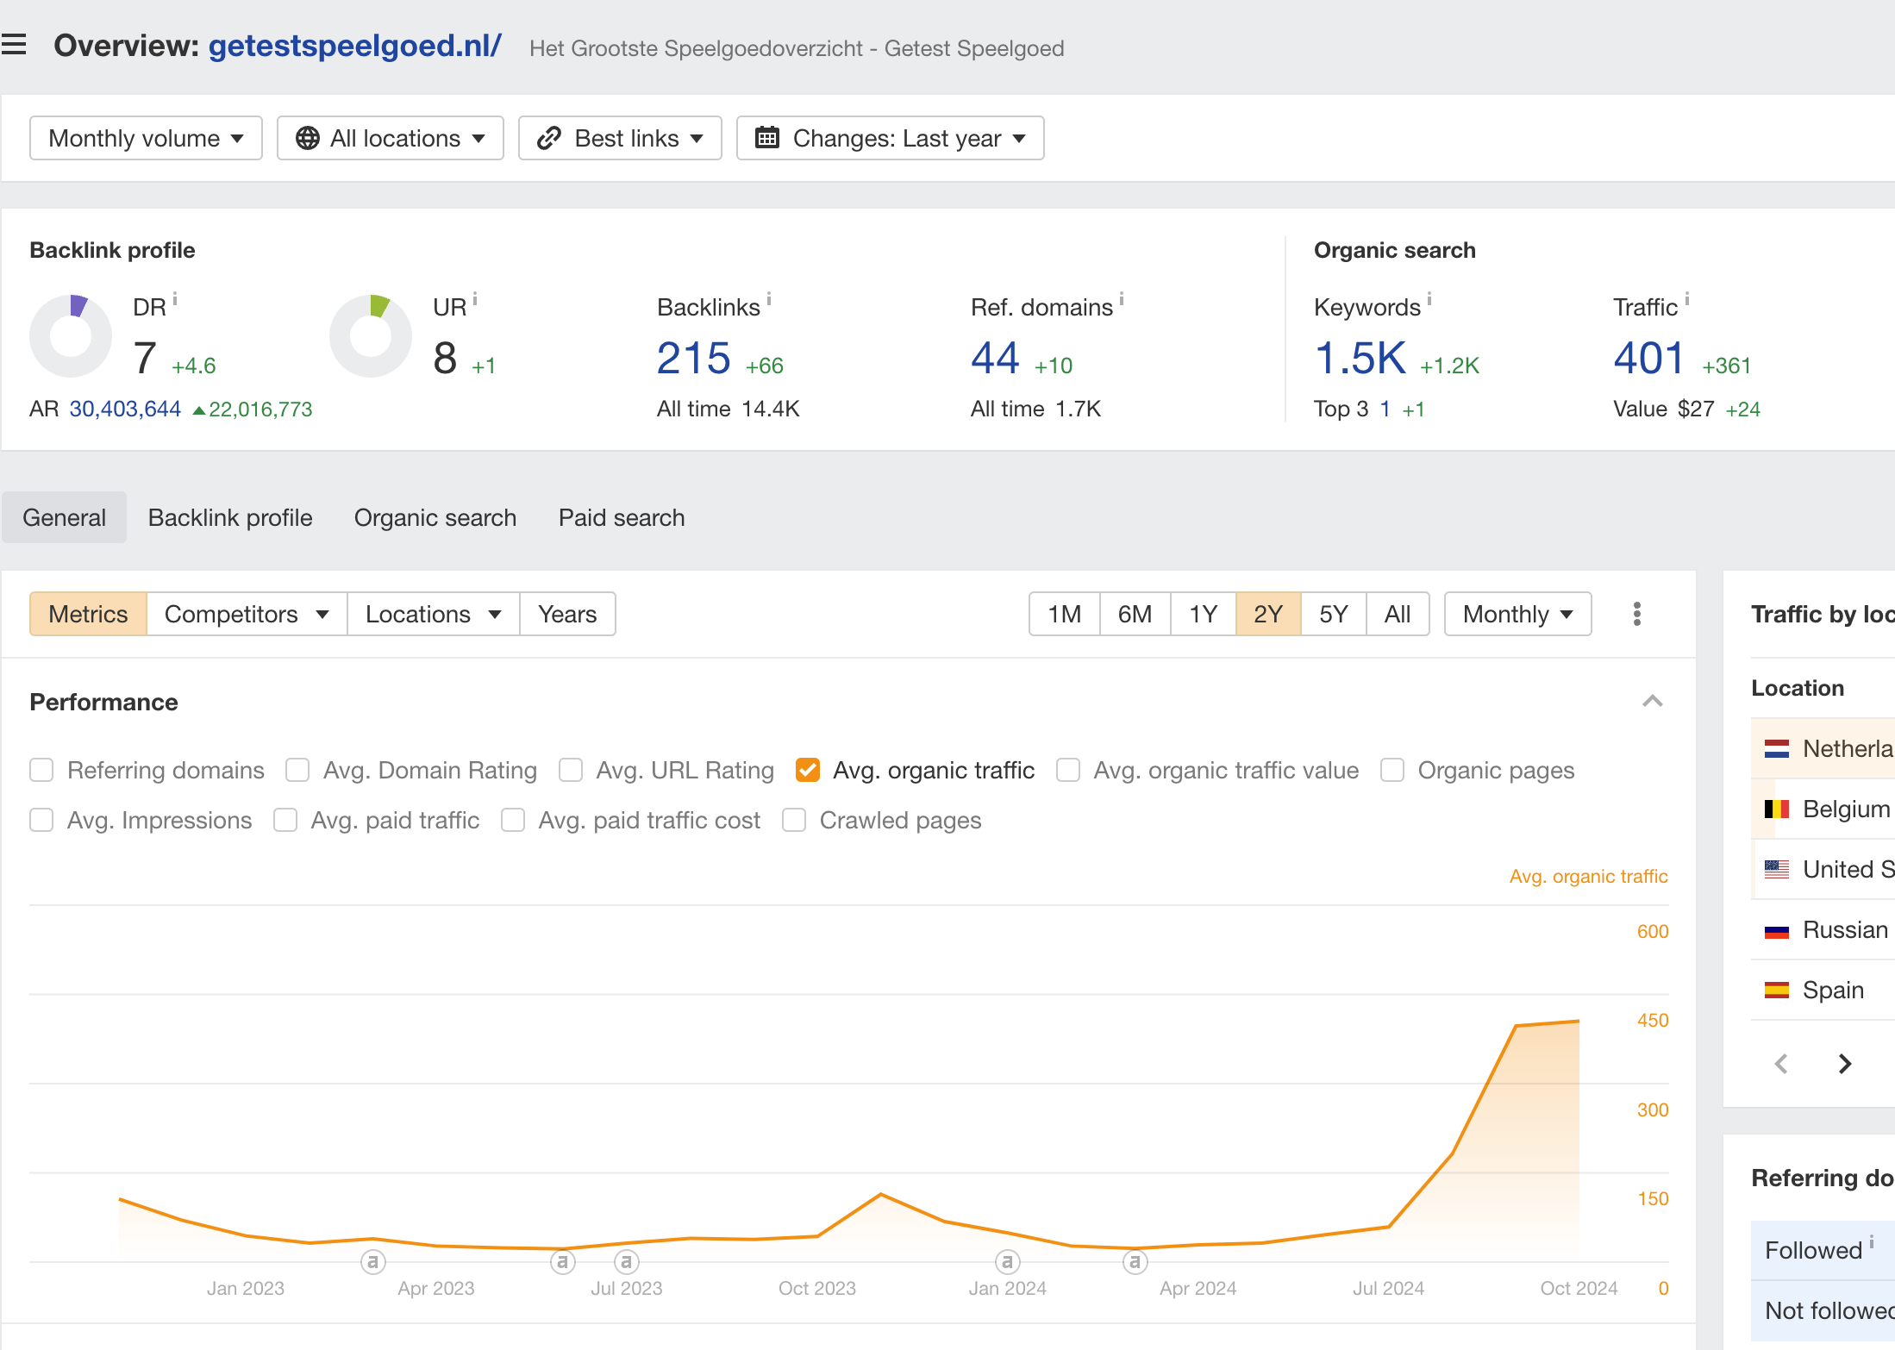Uncheck the Avg. organic traffic checkbox
This screenshot has height=1350, width=1895.
(x=808, y=770)
